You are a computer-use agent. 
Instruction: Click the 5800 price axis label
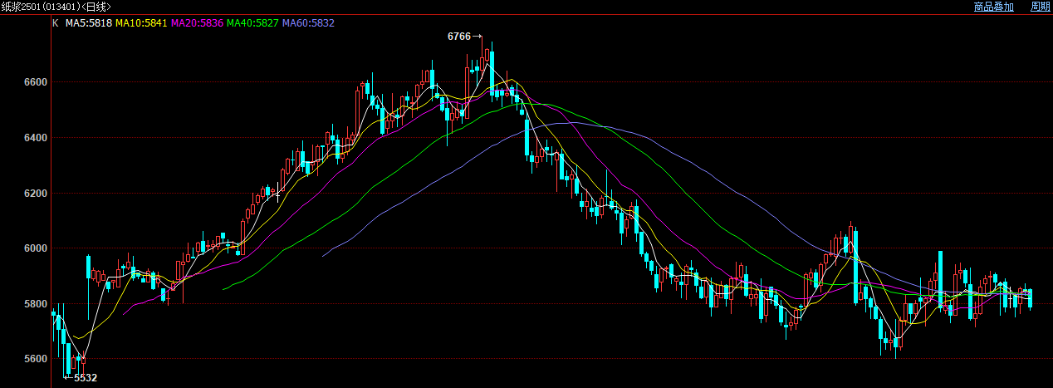click(34, 304)
